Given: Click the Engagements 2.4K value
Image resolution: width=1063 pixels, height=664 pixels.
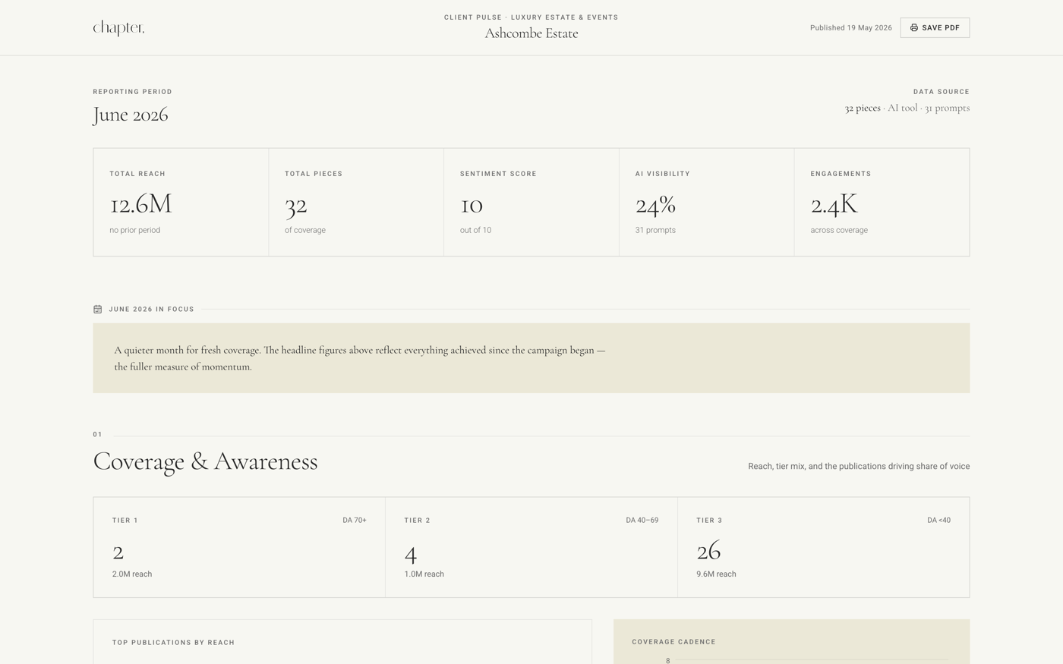Looking at the screenshot, I should tap(834, 204).
